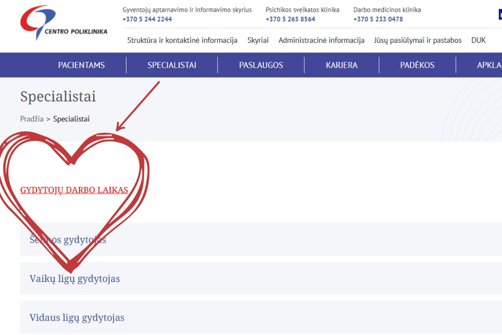Click the Centro Poliklinika logo

(x=64, y=23)
